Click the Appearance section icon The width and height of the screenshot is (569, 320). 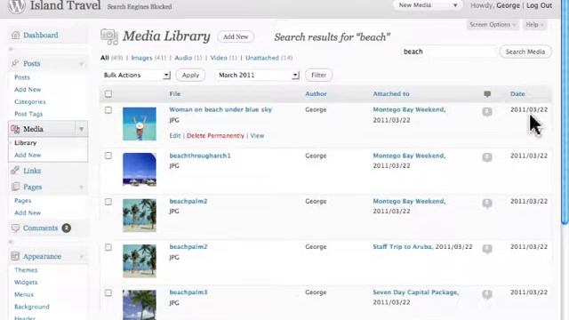[x=15, y=256]
